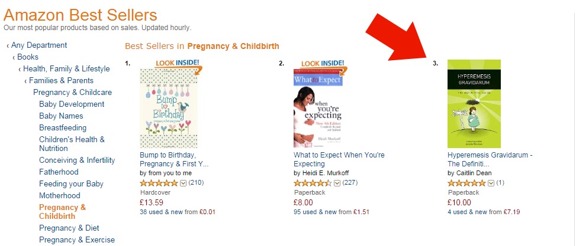Screen dimensions: 576x246
Task: Click star rating of What to Expect
Action: coord(313,183)
